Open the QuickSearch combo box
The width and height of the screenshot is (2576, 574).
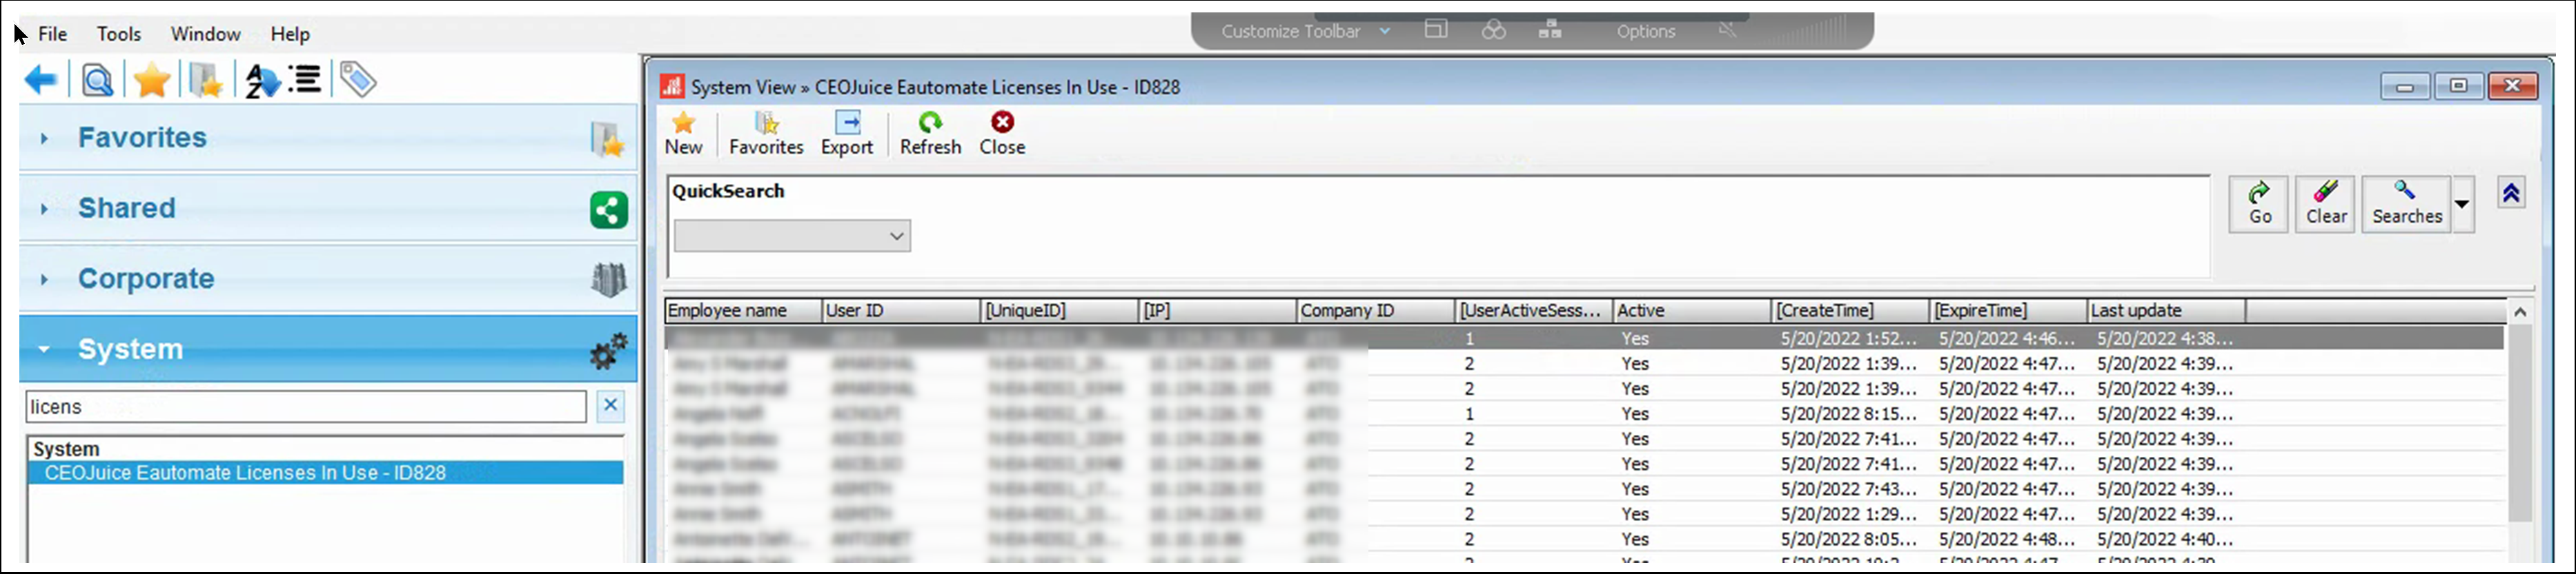point(792,236)
